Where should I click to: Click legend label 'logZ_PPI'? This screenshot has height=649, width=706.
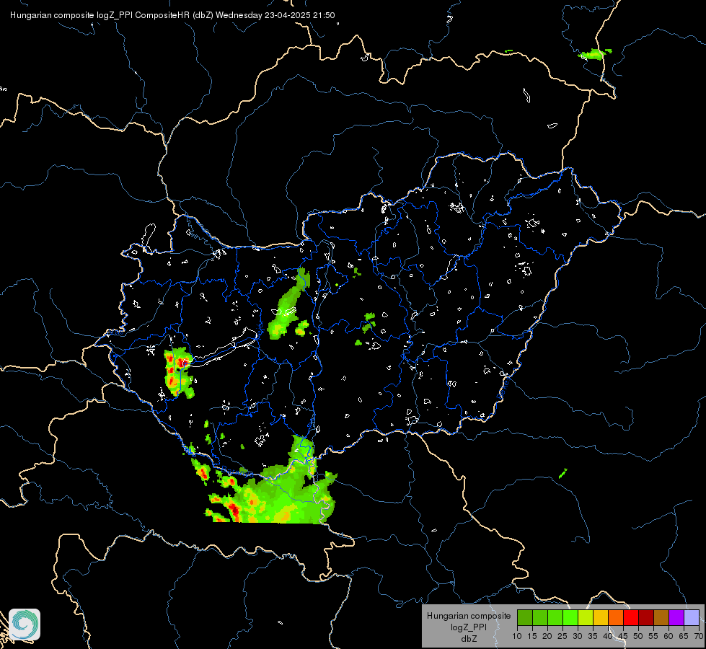[x=469, y=627]
